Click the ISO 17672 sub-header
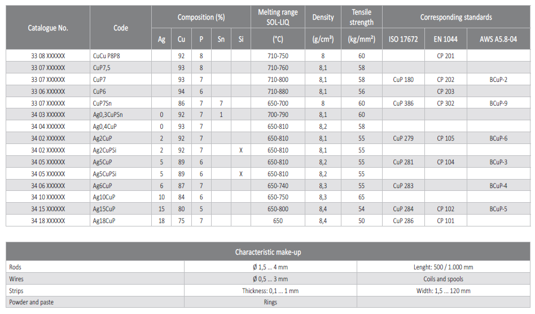Screen dimensions: 535x314 pyautogui.click(x=403, y=40)
